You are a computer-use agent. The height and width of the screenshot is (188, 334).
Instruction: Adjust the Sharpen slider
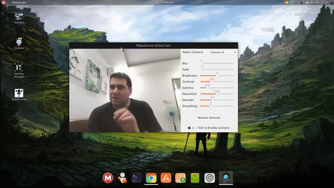pyautogui.click(x=217, y=100)
